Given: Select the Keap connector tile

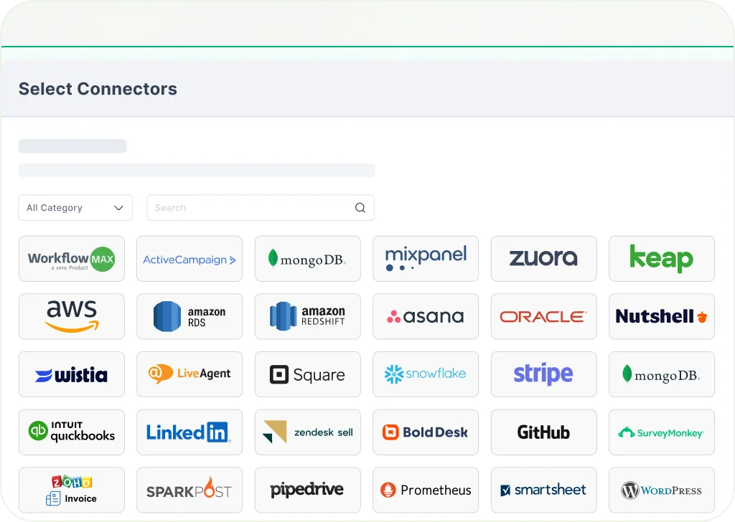Looking at the screenshot, I should pos(661,259).
